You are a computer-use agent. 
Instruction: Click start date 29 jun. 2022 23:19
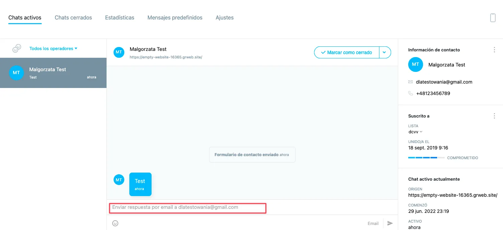pos(428,211)
